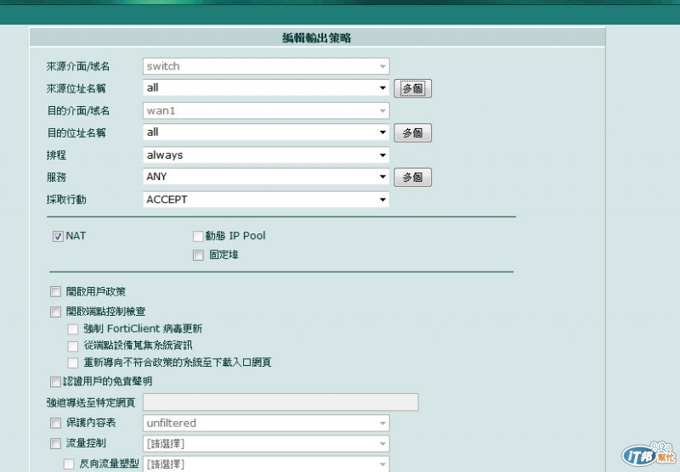Click 多個 button next to 來源位址名稱

pyautogui.click(x=412, y=88)
